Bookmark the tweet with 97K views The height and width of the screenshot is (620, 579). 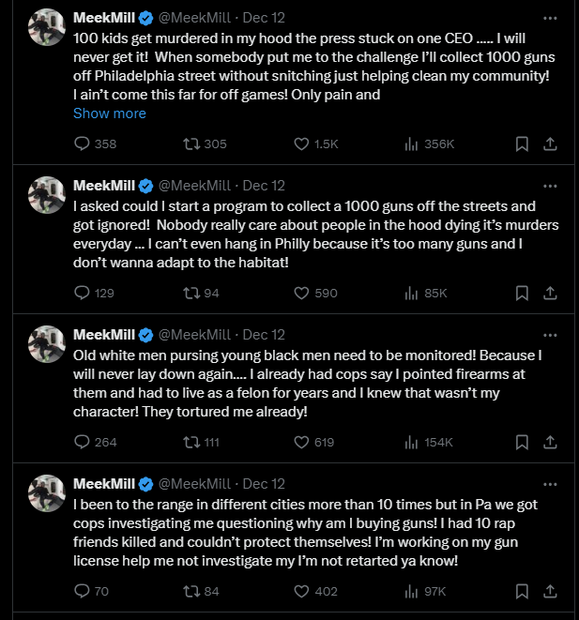(x=523, y=592)
